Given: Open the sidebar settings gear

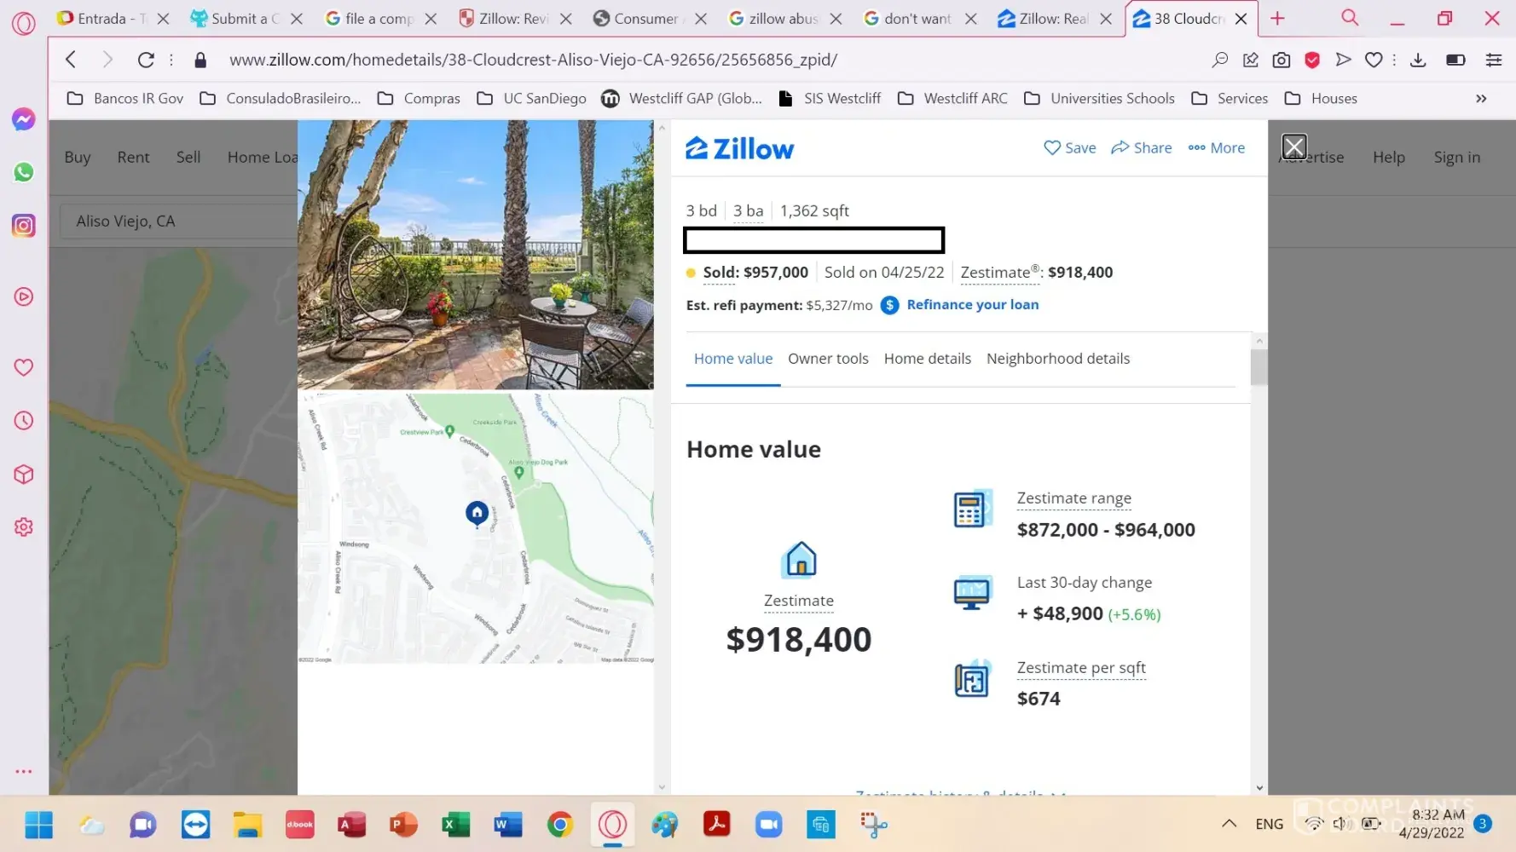Looking at the screenshot, I should pyautogui.click(x=24, y=527).
